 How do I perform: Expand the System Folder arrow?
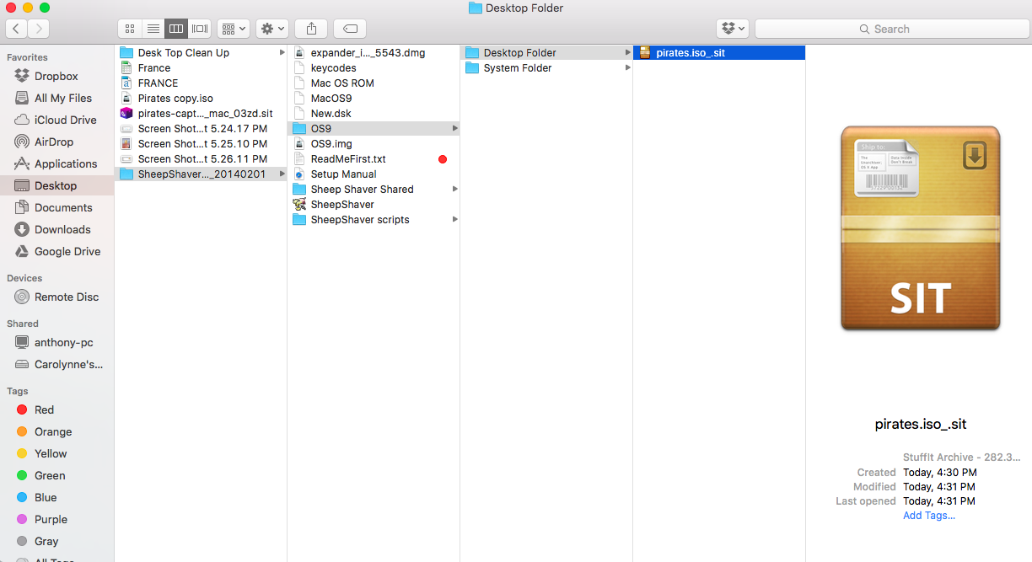627,67
